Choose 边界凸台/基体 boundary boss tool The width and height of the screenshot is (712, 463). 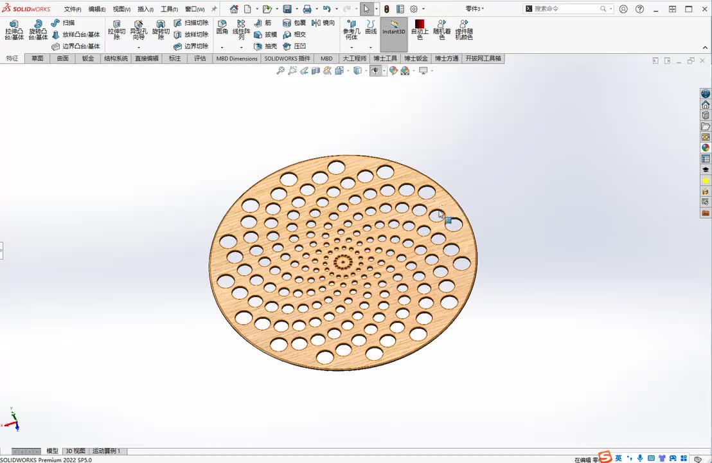point(75,46)
